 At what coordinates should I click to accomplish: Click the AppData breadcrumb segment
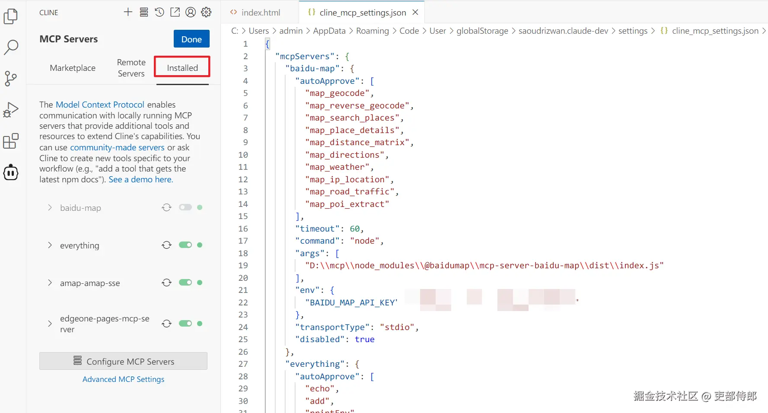[329, 31]
